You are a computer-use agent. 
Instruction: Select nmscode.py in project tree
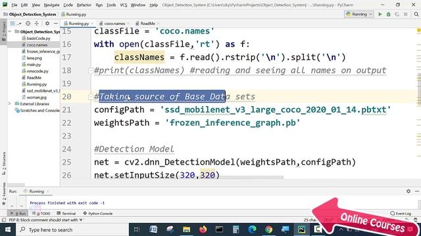coord(37,71)
